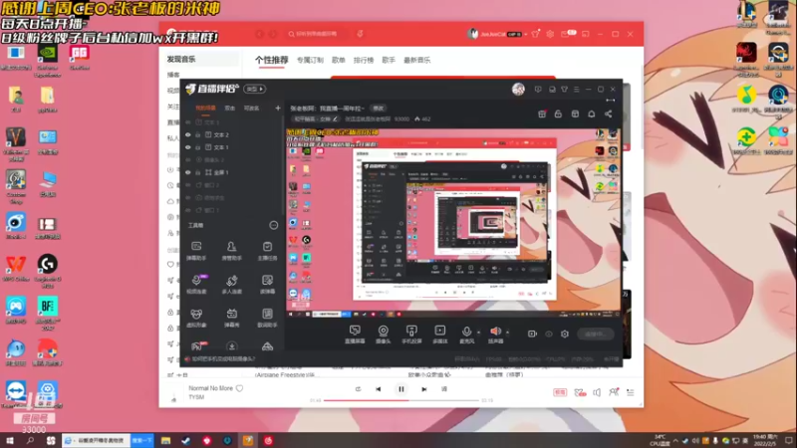Open 直播伴侣 settings gear in bottom bar
This screenshot has height=448, width=797.
coord(565,335)
